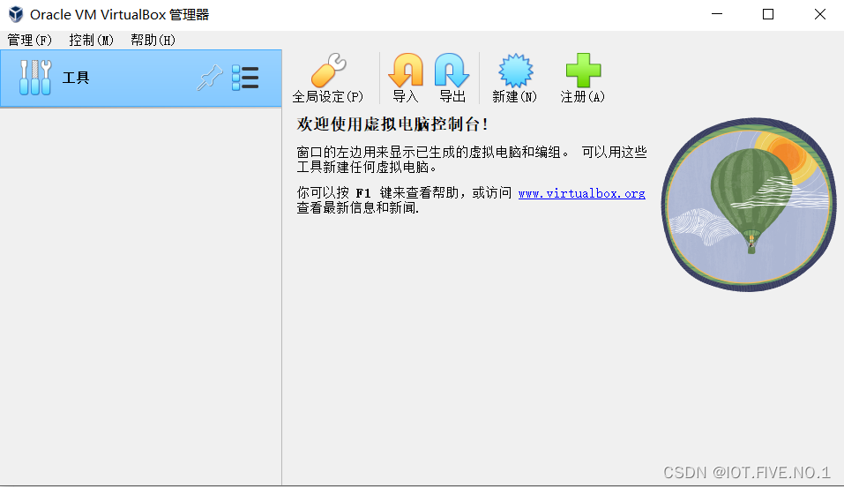844x487 pixels.
Task: Open the global settings (全局设定) wrench icon
Action: pyautogui.click(x=328, y=70)
